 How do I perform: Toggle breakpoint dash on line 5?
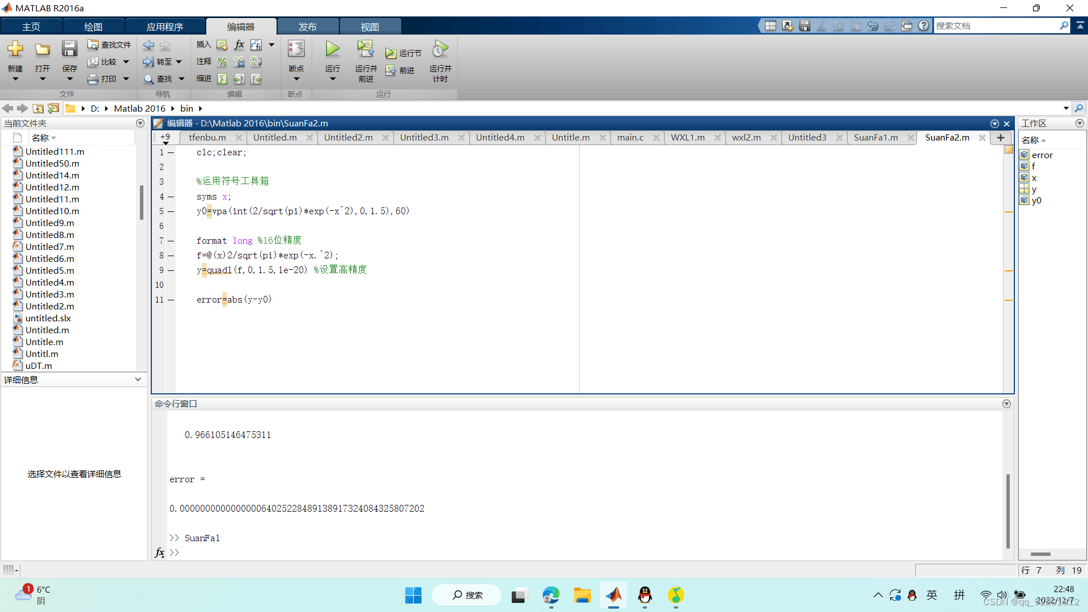pyautogui.click(x=171, y=211)
